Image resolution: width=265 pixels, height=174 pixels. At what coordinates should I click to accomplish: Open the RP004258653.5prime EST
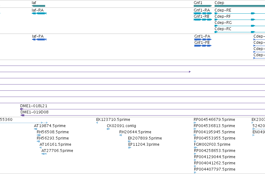195,154
